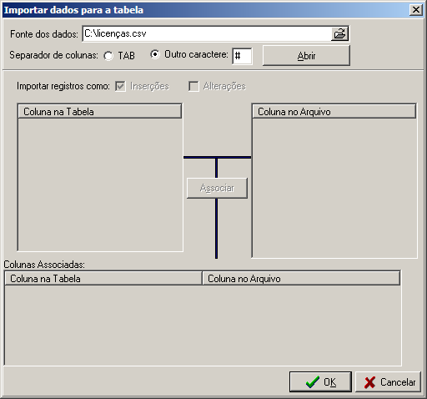Toggle the Inserções checkbox
This screenshot has width=427, height=399.
(x=120, y=86)
